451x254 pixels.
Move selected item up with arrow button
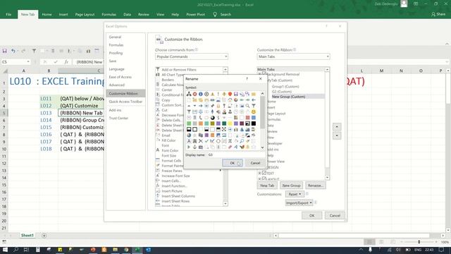coord(337,127)
